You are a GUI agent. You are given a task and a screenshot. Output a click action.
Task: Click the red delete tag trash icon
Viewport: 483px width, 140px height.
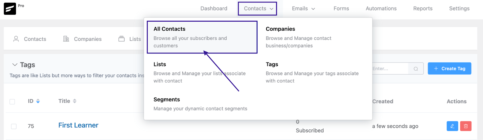pyautogui.click(x=466, y=126)
